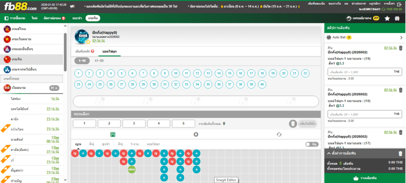Open the อัตราต่อรอง navigation item
The height and width of the screenshot is (183, 406).
coord(54,18)
